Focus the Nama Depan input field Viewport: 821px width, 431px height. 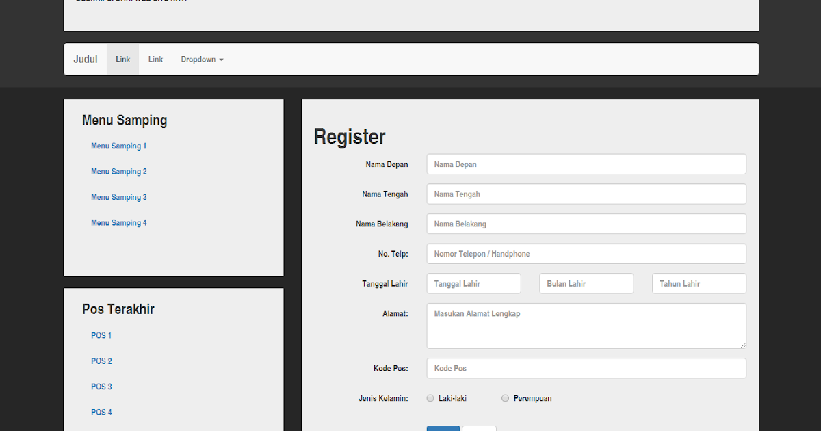[586, 164]
